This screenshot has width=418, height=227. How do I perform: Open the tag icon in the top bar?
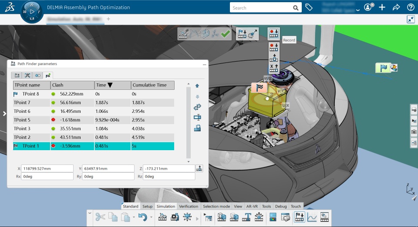(309, 7)
